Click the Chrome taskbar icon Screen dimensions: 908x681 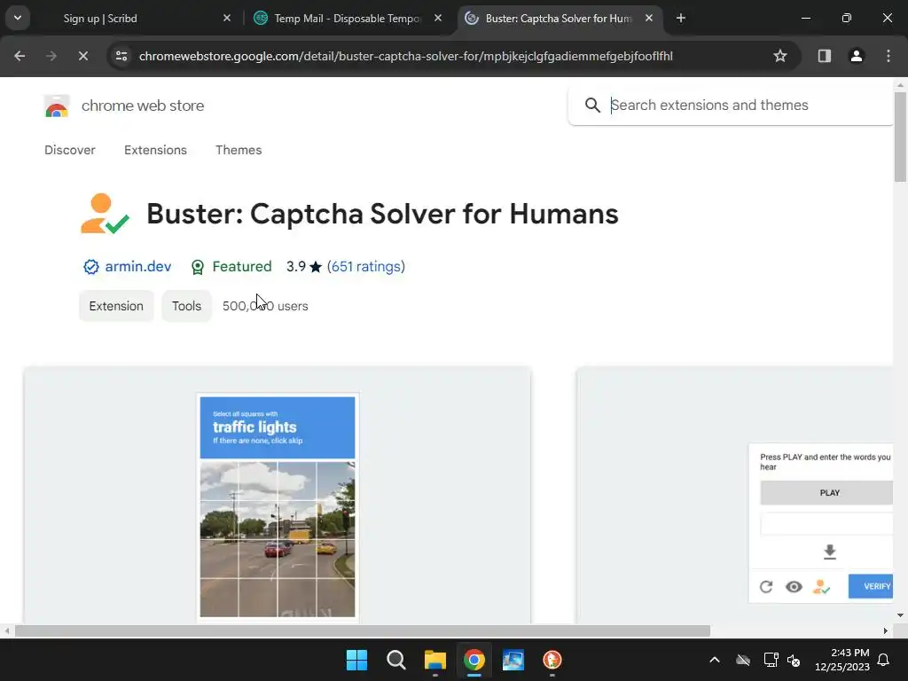(x=474, y=660)
